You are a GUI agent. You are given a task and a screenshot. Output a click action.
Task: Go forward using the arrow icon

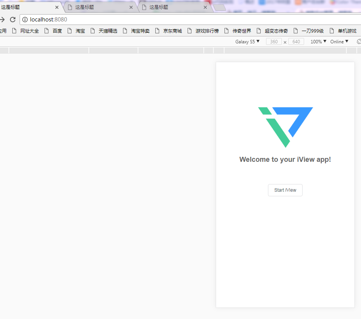point(2,20)
